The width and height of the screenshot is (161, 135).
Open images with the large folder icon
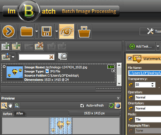click(x=27, y=31)
